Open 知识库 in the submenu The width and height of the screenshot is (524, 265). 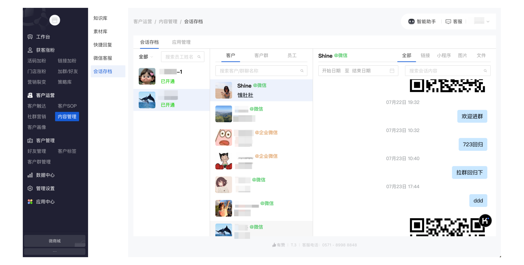pyautogui.click(x=101, y=18)
